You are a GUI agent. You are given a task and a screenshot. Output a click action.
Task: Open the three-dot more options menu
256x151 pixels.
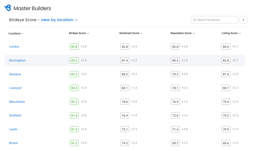coord(243,20)
